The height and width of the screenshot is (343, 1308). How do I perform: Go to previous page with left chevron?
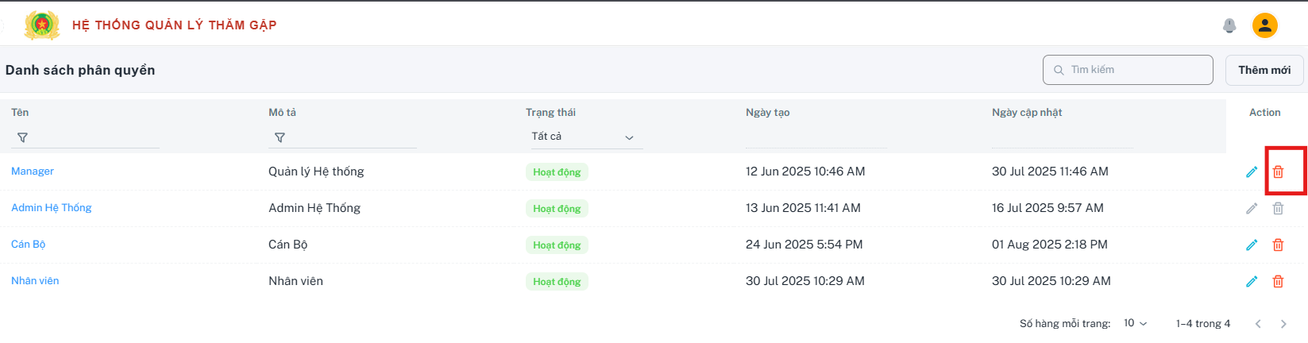(x=1258, y=324)
